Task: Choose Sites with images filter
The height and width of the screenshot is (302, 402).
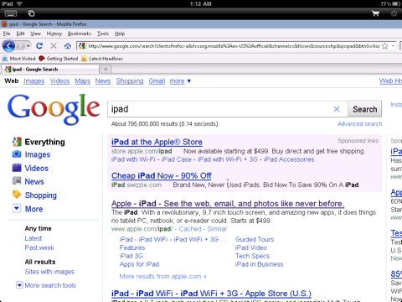Action: click(49, 272)
